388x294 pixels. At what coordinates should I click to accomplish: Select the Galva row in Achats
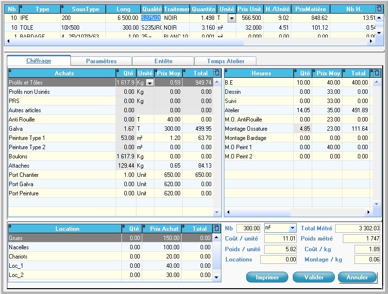(111, 129)
